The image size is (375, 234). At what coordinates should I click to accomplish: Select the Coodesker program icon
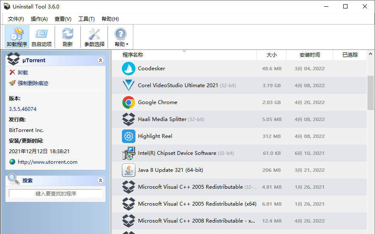click(129, 69)
